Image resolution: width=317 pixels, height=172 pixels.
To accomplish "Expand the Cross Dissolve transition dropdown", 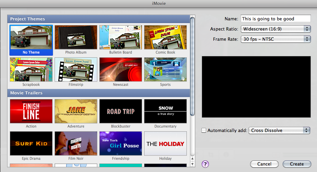I will click(x=279, y=130).
